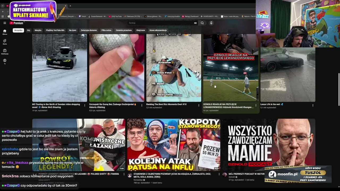Open the (356) YouTube bookmark
The width and height of the screenshot is (340, 191).
(x=115, y=16)
